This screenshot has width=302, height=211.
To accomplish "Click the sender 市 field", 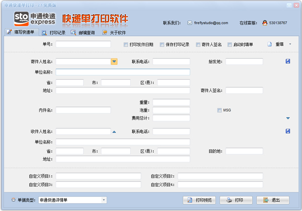I will pos(116,82).
